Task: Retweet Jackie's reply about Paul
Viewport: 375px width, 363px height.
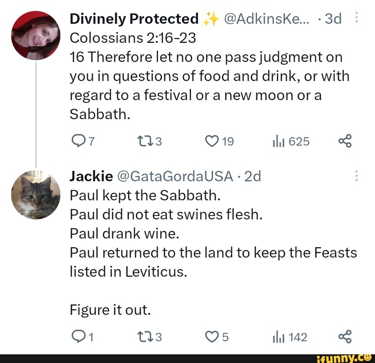Action: (x=143, y=337)
